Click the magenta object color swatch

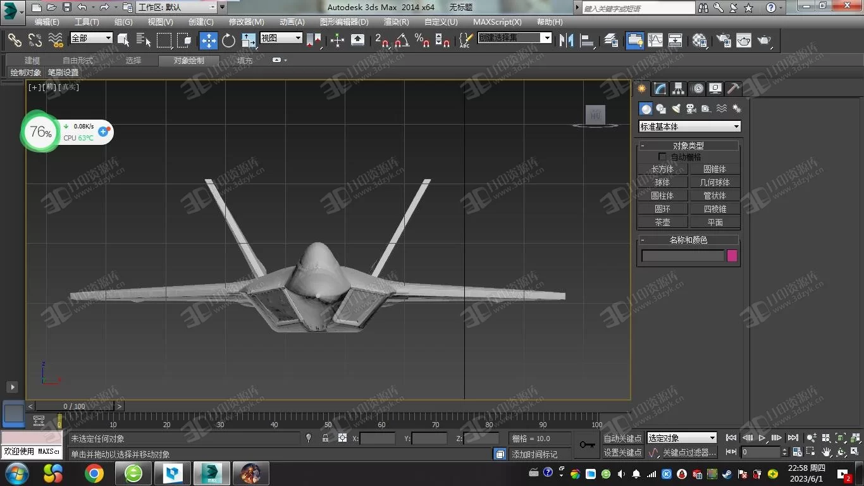pos(732,256)
